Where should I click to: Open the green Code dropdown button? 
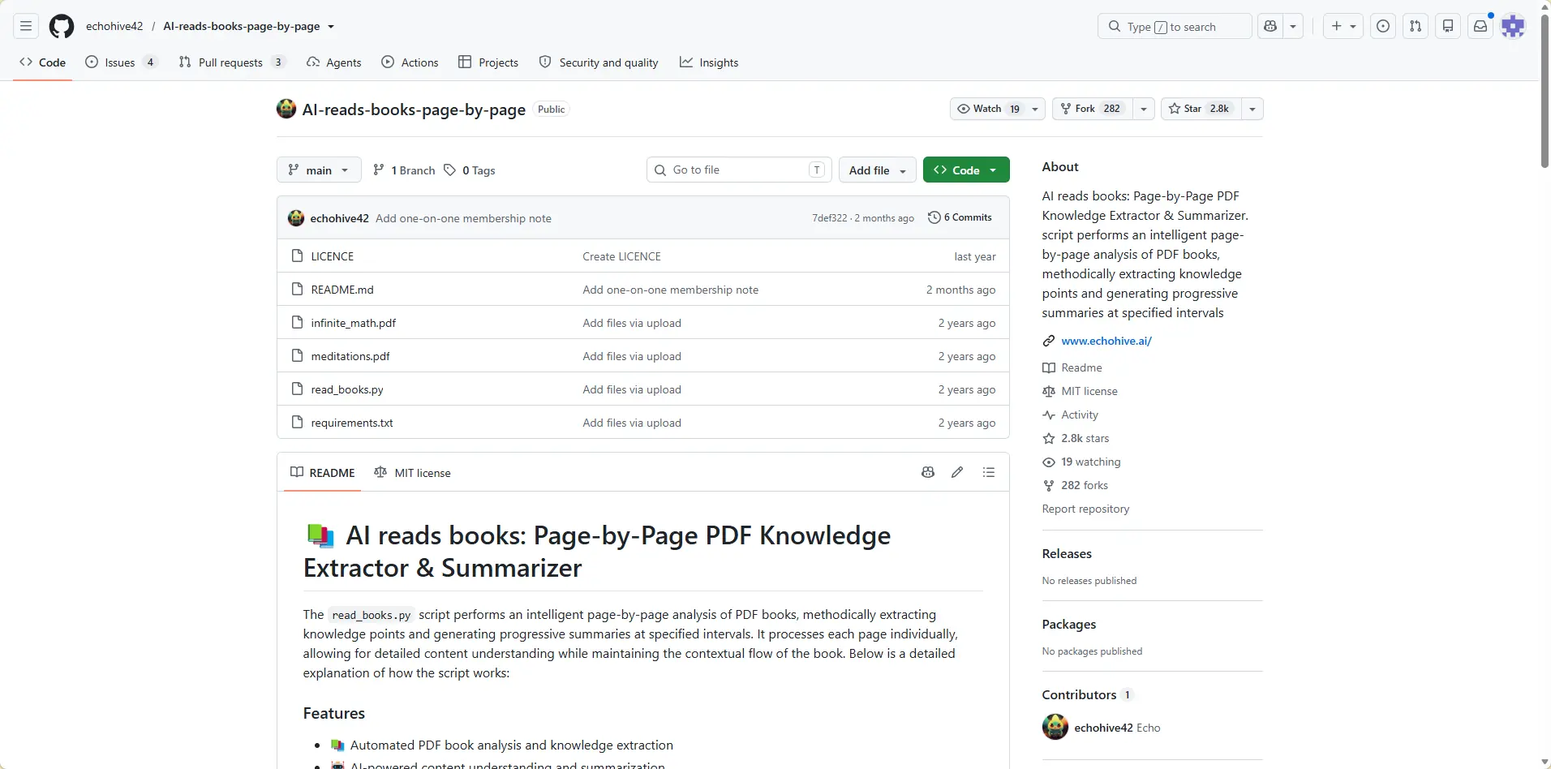966,170
